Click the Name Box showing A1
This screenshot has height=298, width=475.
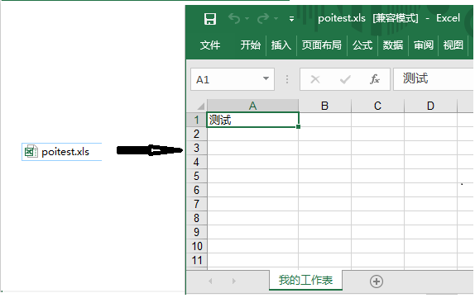tap(233, 79)
